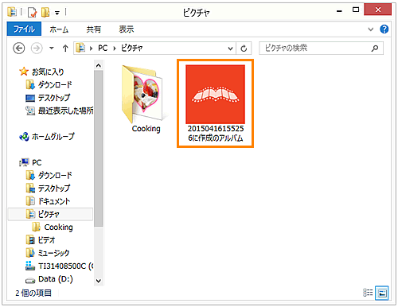Image resolution: width=398 pixels, height=307 pixels.
Task: Switch to details view icon
Action: 368,293
